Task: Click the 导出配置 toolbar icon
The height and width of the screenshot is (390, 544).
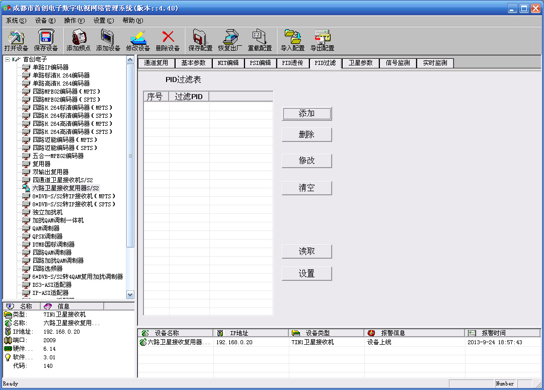Action: click(322, 37)
